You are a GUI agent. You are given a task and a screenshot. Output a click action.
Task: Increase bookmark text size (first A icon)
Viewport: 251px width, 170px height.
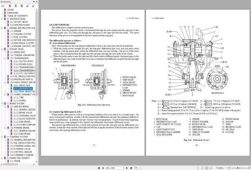(x=28, y=6)
